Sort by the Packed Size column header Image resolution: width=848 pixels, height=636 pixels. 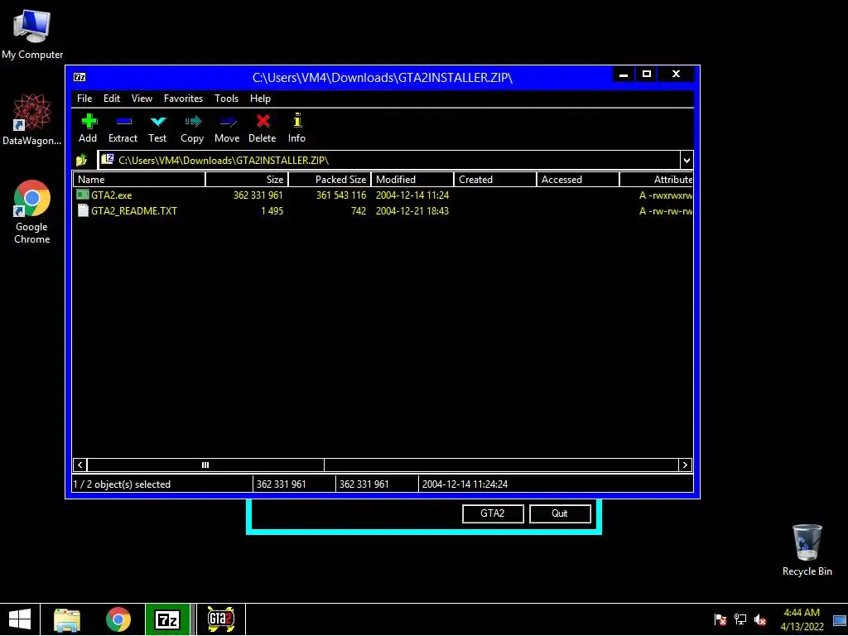(x=330, y=180)
